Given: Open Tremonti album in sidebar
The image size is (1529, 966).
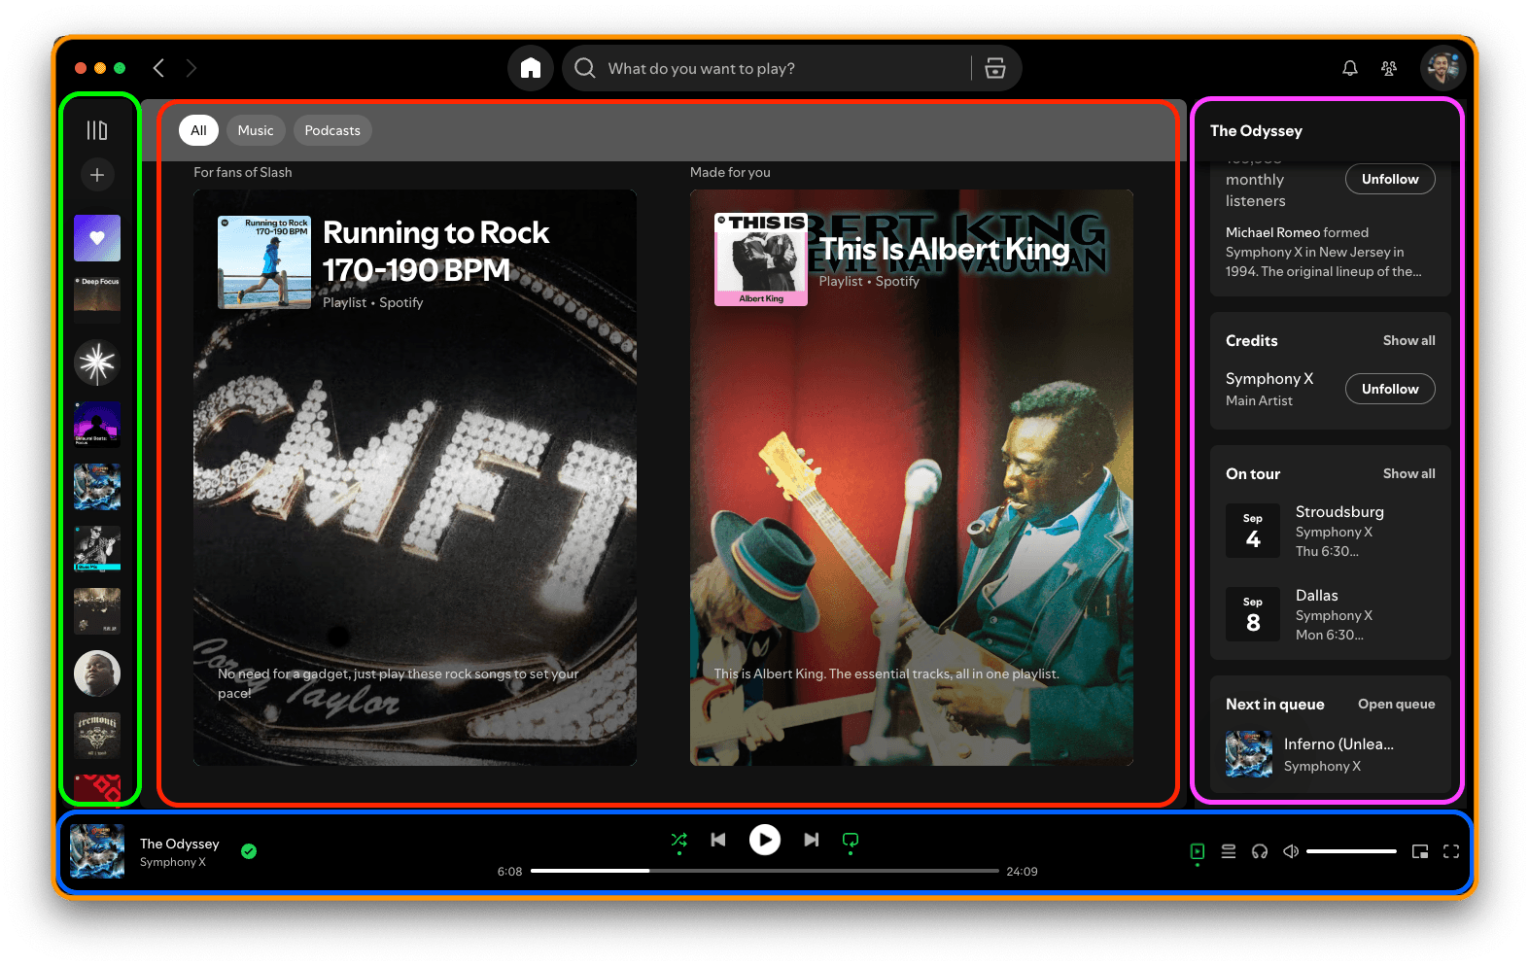Looking at the screenshot, I should point(97,736).
